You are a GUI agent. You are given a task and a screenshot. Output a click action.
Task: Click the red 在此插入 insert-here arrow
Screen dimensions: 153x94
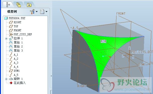tap(11, 83)
